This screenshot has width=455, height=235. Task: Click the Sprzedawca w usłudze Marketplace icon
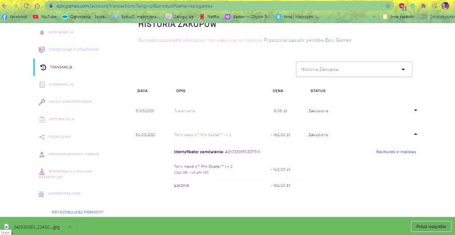pos(42,171)
